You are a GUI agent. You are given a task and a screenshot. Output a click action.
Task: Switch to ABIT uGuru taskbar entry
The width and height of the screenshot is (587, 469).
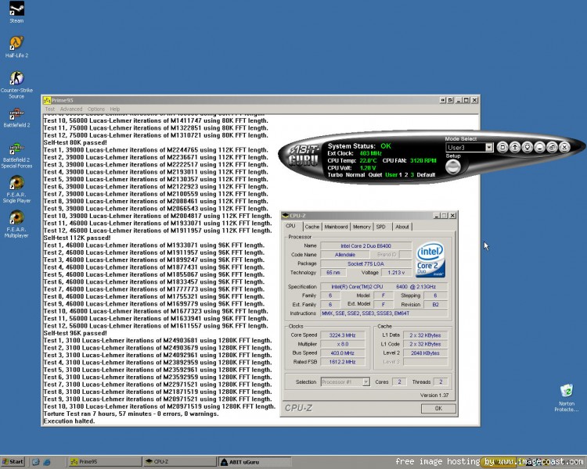[254, 462]
